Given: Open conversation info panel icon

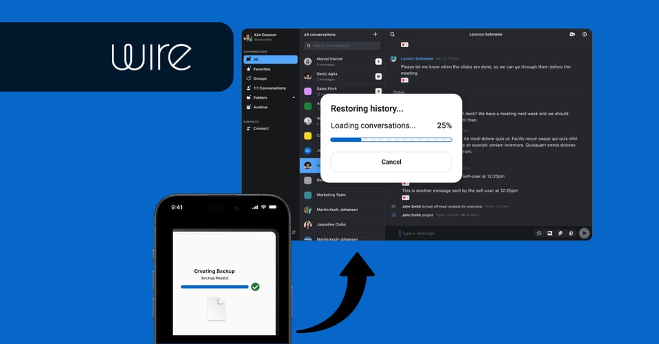Looking at the screenshot, I should 584,34.
